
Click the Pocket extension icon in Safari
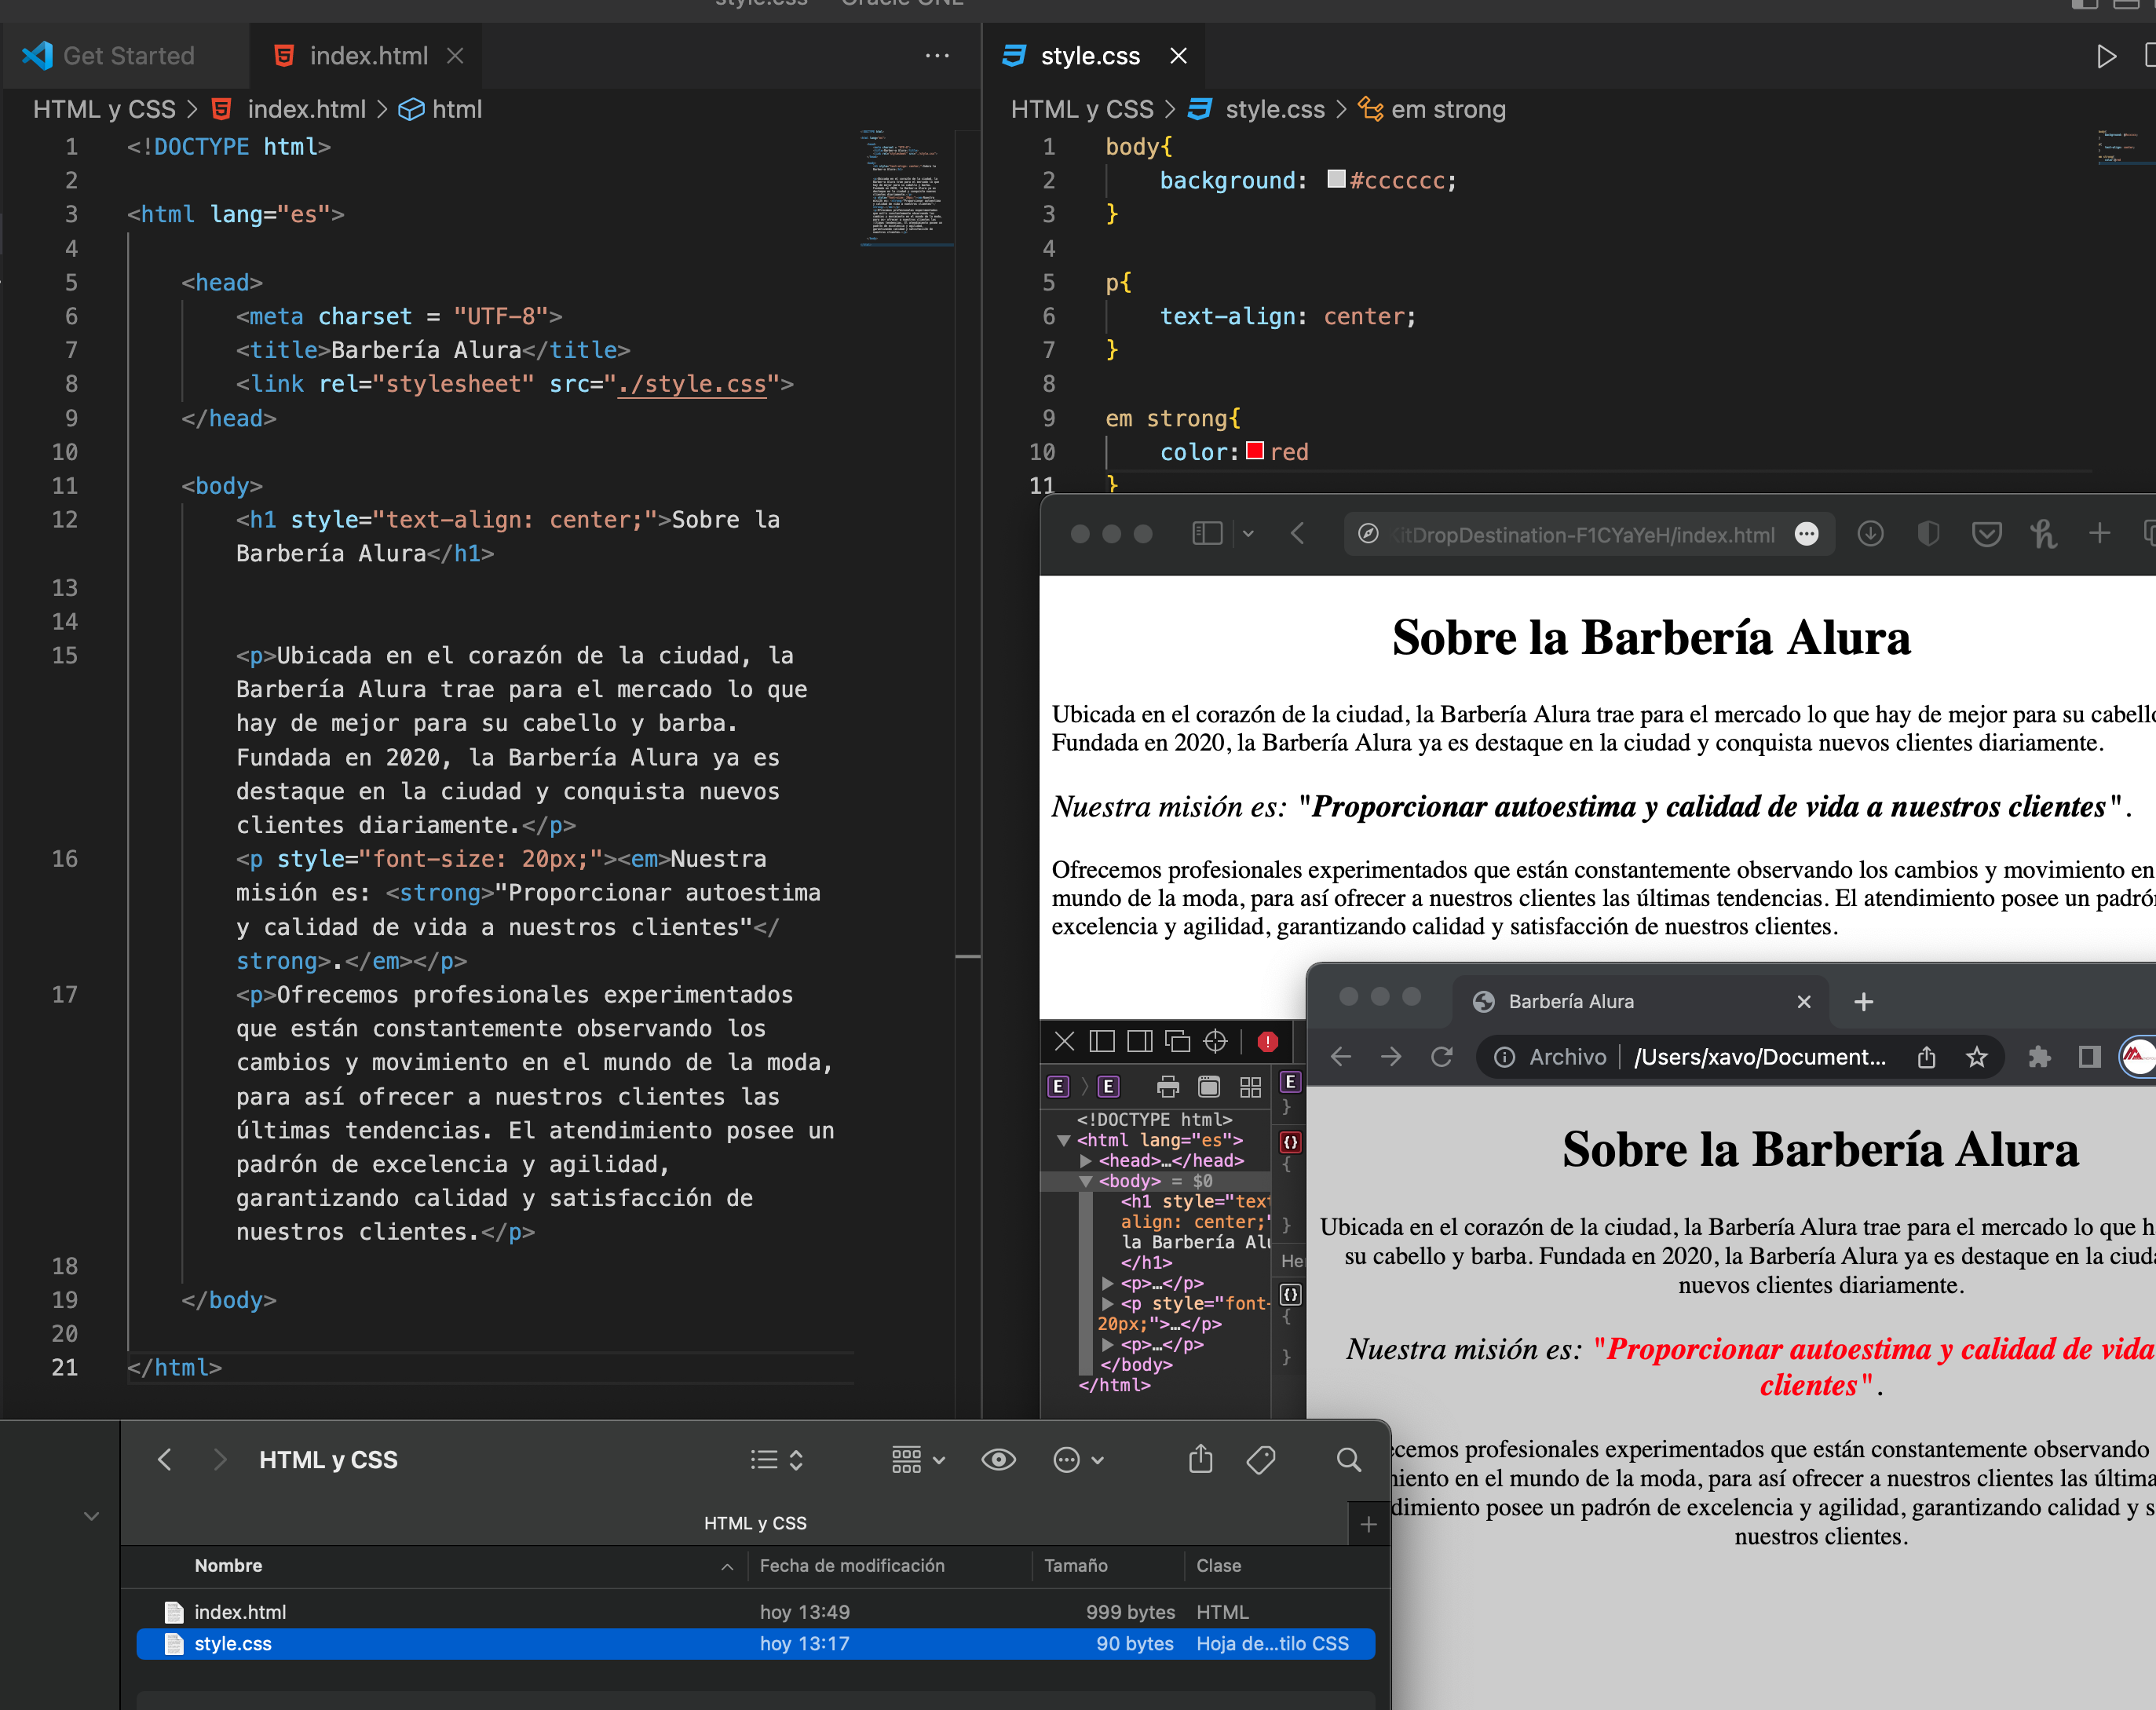pos(1986,534)
